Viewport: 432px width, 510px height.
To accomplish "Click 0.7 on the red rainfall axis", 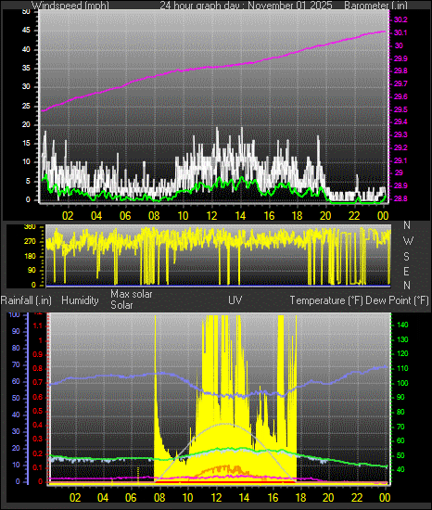I will pos(38,382).
